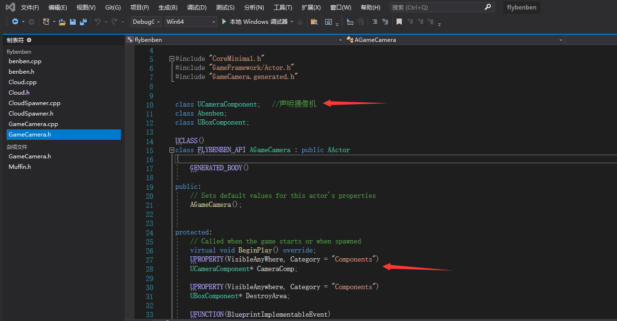Open the 调试(D) debug menu
Screen dimensions: 617x321
click(197, 8)
